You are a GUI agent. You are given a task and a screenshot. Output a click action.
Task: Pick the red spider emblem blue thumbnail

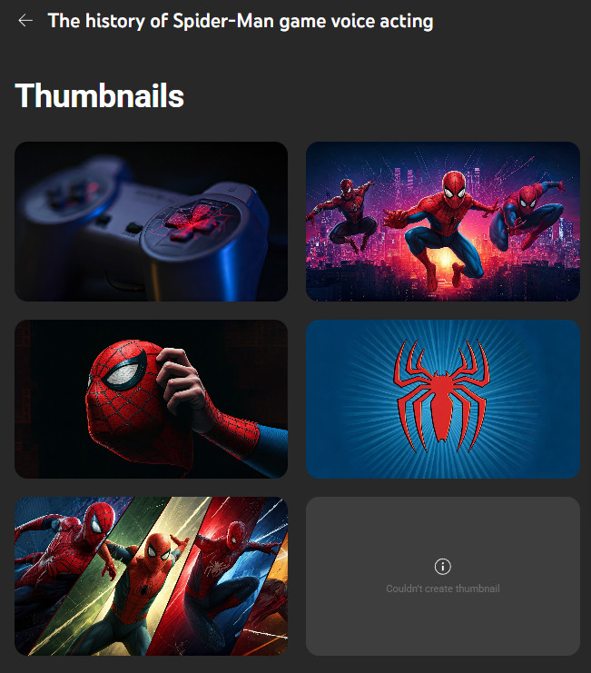[x=443, y=399]
